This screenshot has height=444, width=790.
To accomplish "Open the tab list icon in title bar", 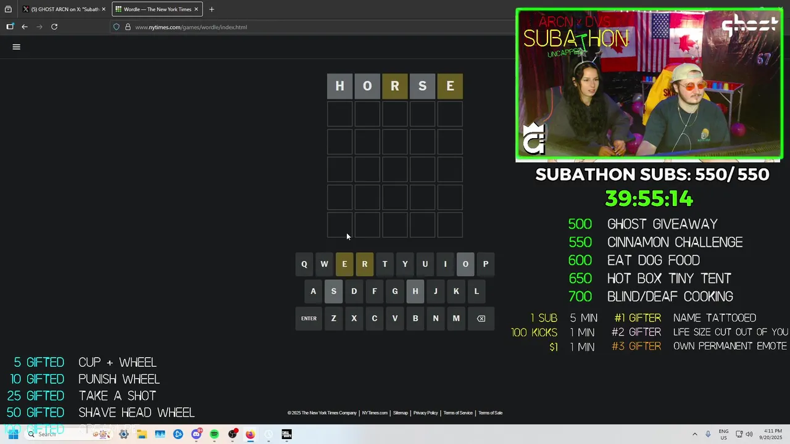I will [x=8, y=9].
